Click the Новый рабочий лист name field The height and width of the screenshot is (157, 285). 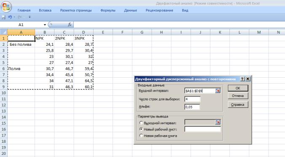(x=203, y=129)
